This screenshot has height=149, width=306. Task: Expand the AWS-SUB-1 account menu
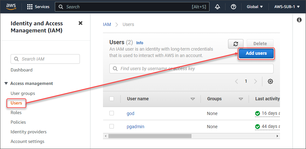[x=287, y=7]
